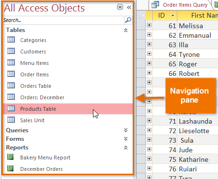218x179 pixels.
Task: Expand the record row for Tyrone
Action: (x=149, y=53)
